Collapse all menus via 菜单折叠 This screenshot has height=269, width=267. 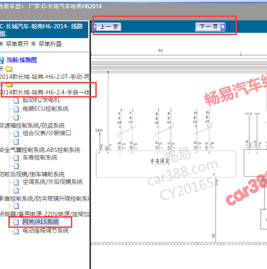tap(50, 44)
